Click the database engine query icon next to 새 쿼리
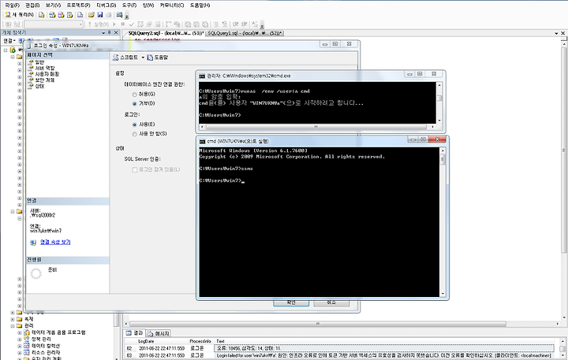568x360 pixels. pyautogui.click(x=41, y=15)
